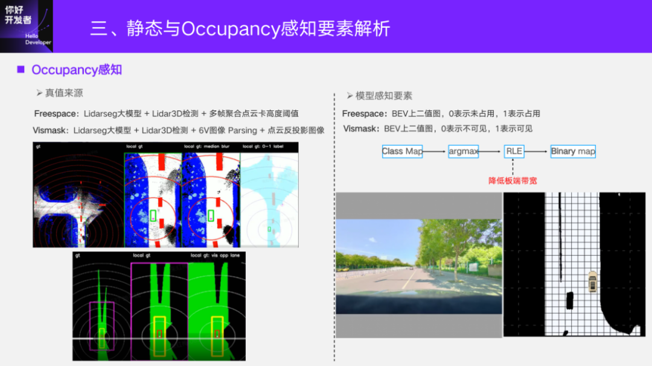Screen dimensions: 652x366
Task: Switch to the gt view label
Action: [x=38, y=145]
